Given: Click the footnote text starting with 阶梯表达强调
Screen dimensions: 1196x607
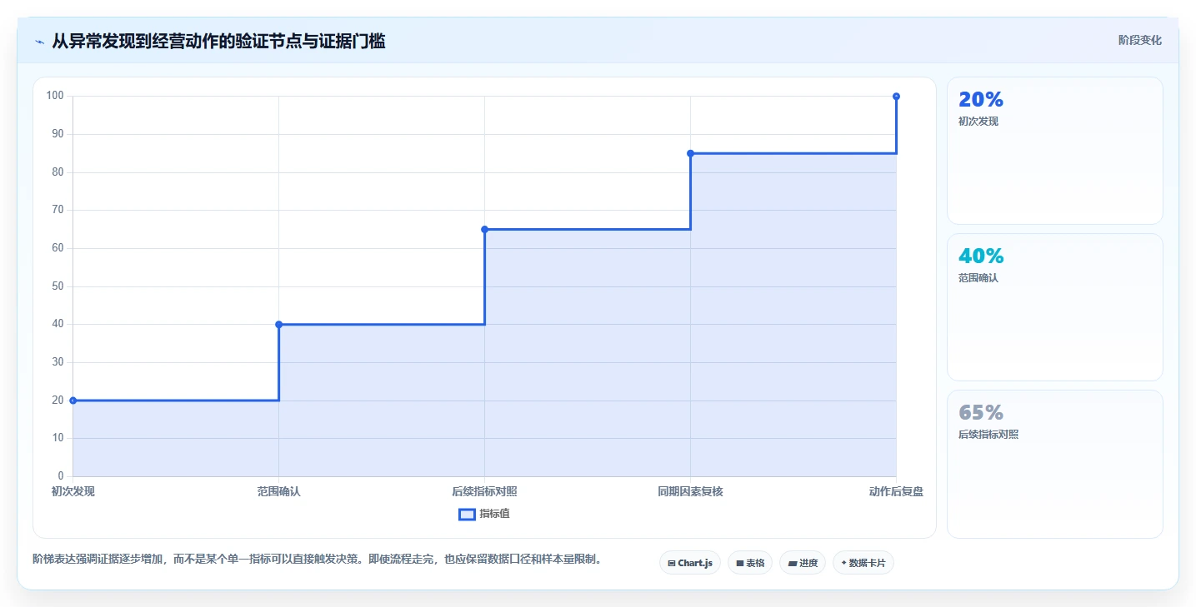Looking at the screenshot, I should click(317, 559).
